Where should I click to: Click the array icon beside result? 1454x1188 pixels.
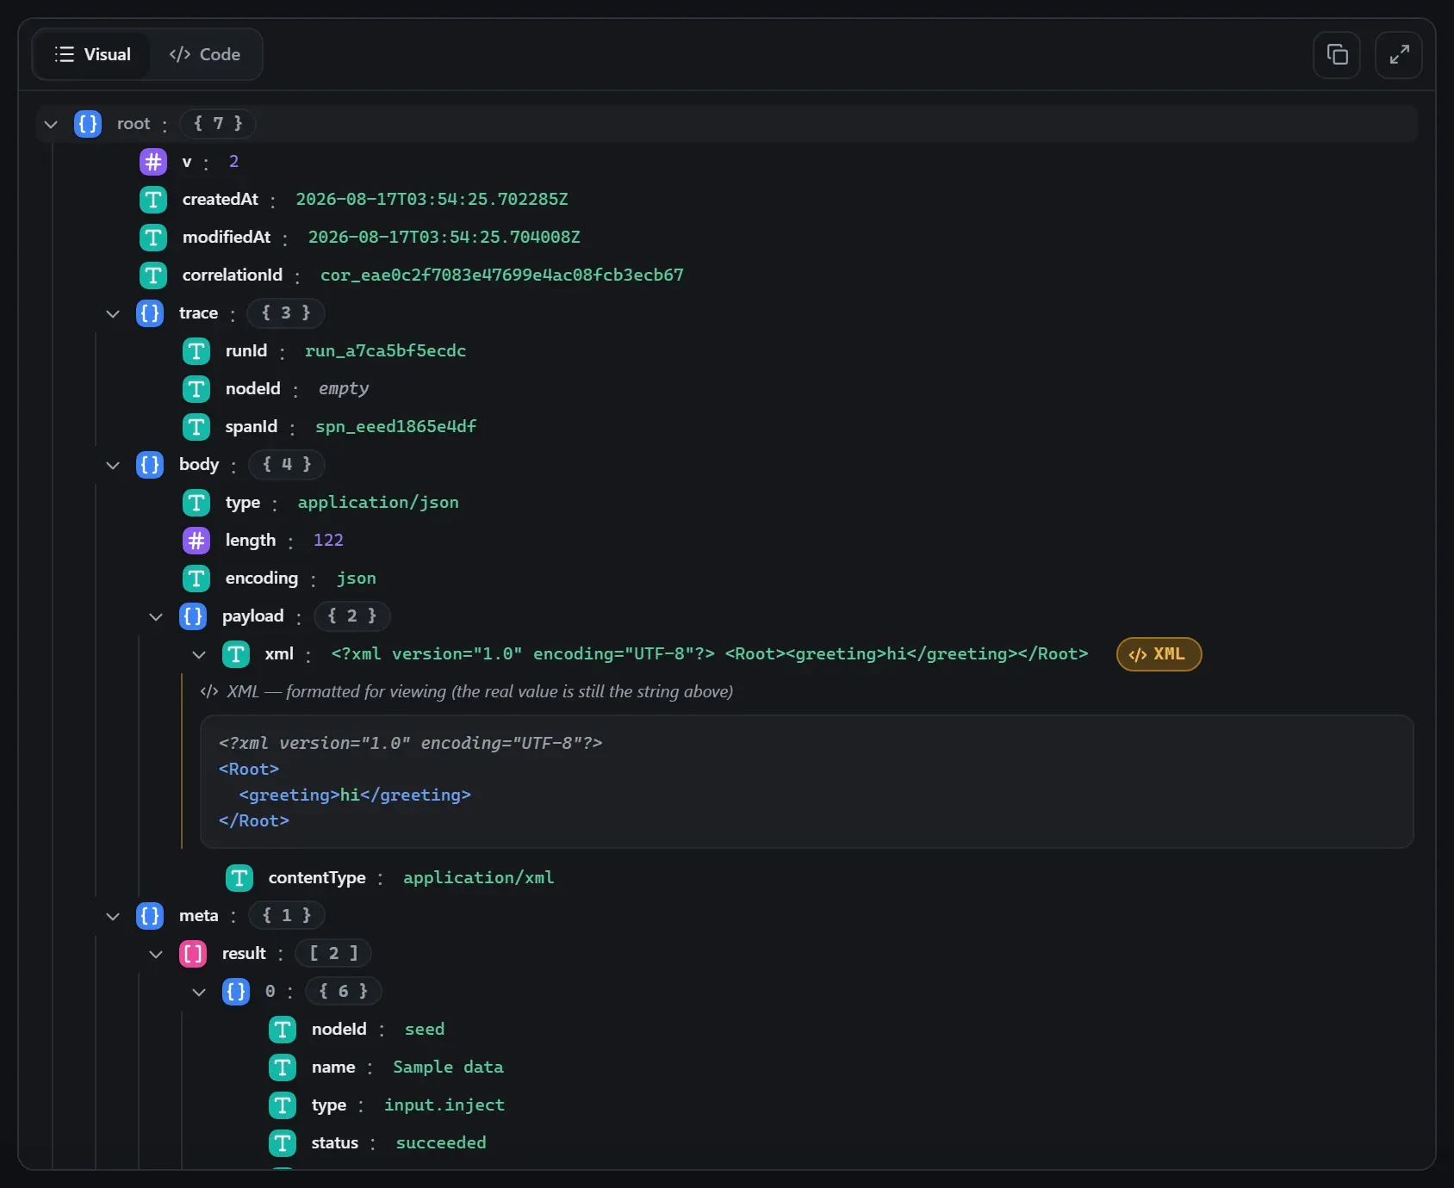[193, 954]
